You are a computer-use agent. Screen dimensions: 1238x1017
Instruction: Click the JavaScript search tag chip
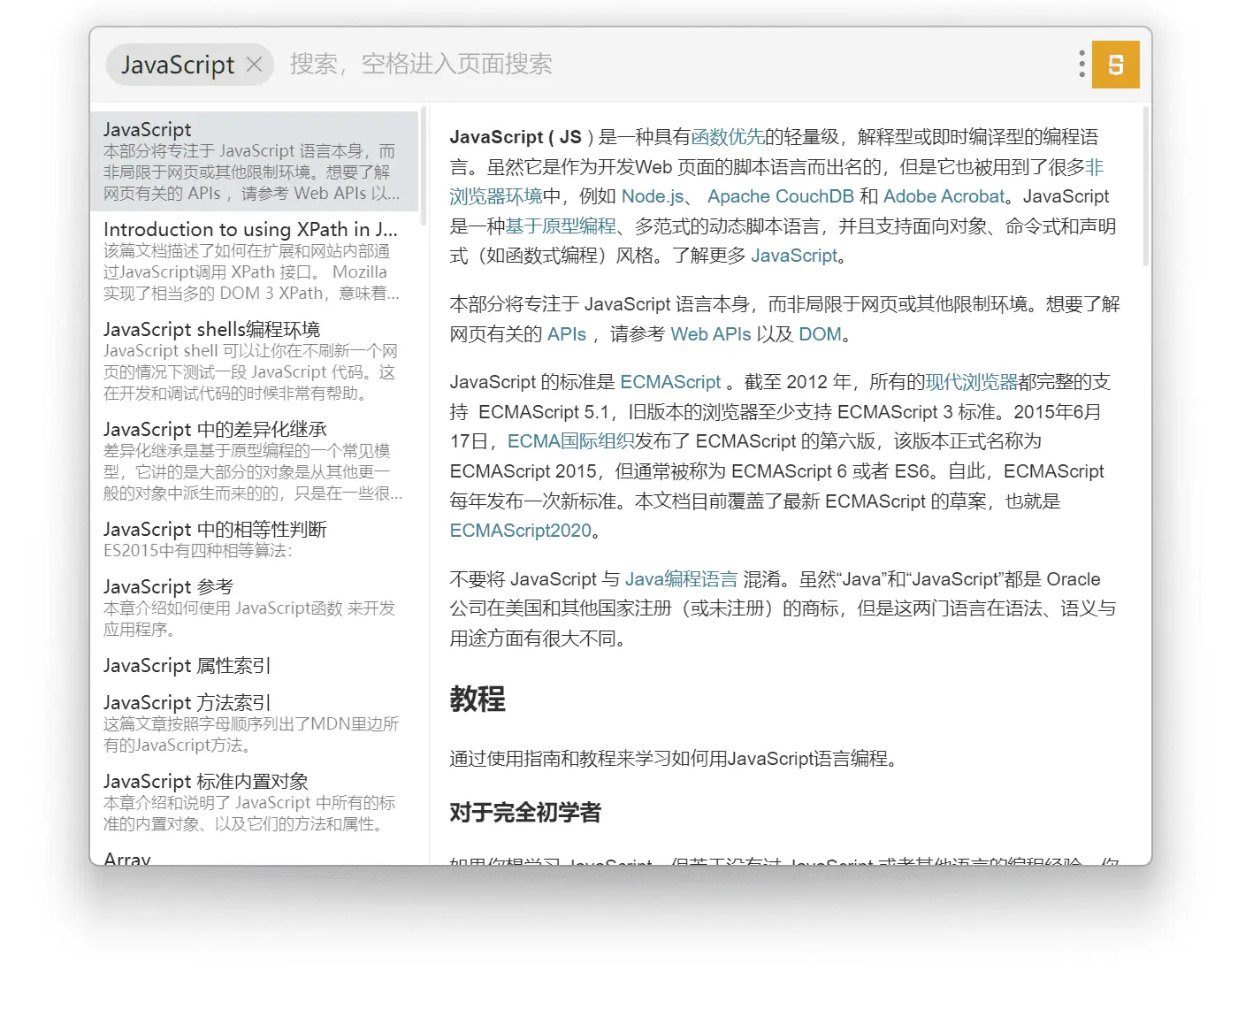click(188, 65)
